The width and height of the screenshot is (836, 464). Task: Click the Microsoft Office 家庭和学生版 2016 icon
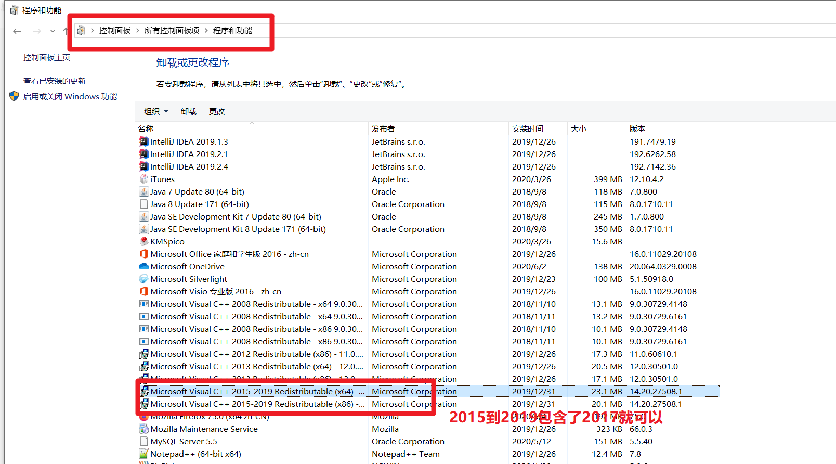(144, 254)
